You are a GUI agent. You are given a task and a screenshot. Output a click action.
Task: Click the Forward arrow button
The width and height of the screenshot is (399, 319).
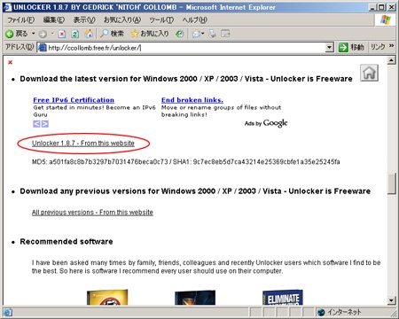[x=43, y=34]
